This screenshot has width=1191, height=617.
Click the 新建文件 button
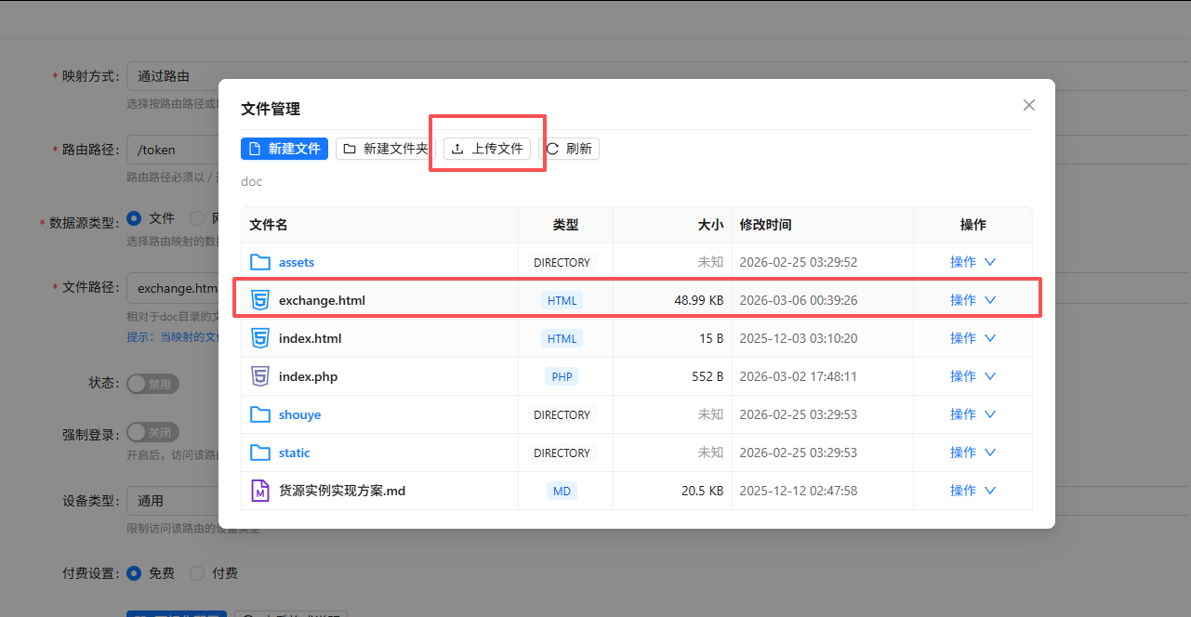(x=285, y=149)
